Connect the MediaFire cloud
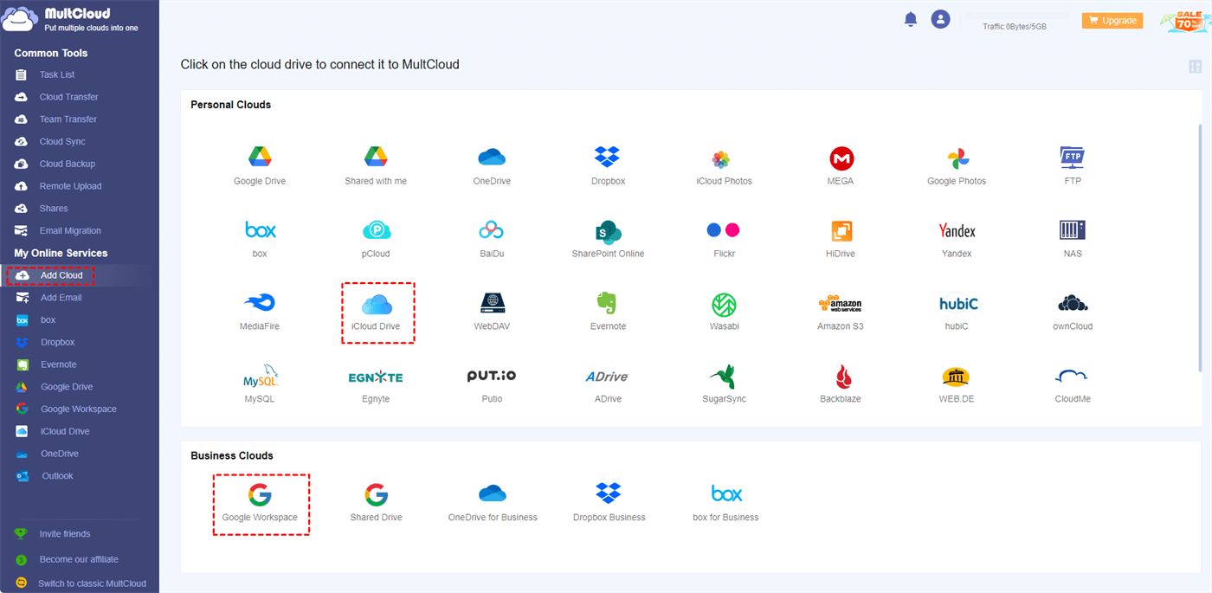Screen dimensions: 1212x593 (260, 311)
